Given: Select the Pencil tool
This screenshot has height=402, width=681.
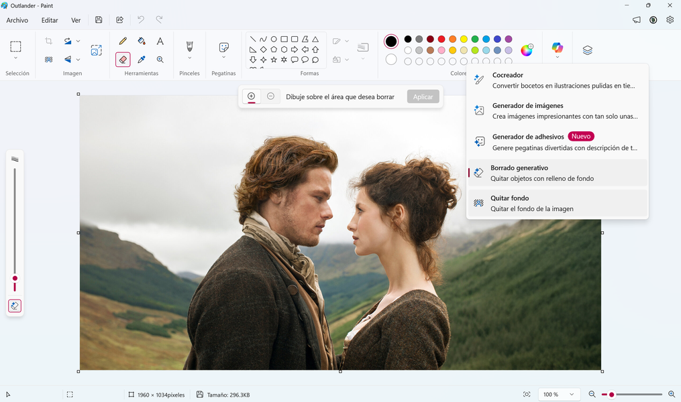Looking at the screenshot, I should point(123,41).
